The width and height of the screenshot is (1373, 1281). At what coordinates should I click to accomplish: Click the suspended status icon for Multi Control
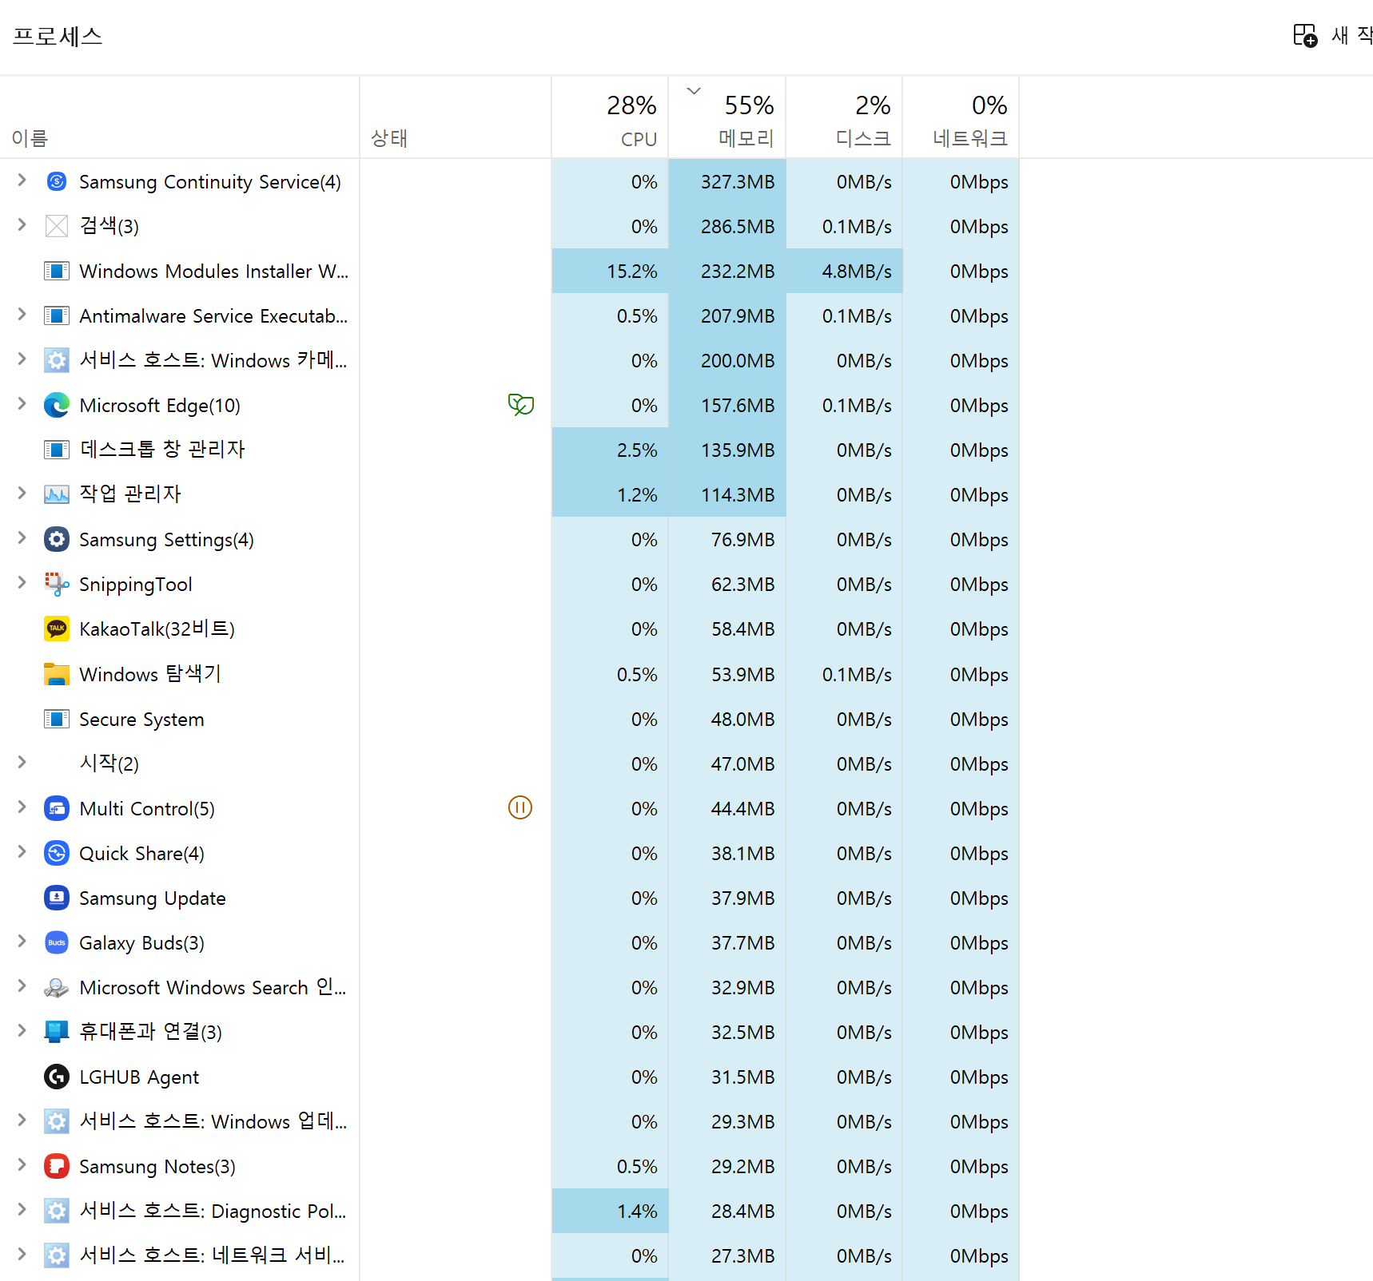pyautogui.click(x=520, y=807)
